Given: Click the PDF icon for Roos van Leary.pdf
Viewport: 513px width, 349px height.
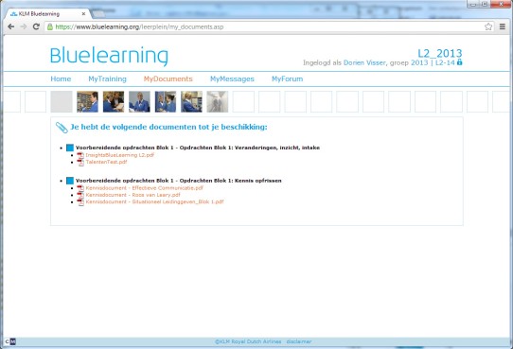Looking at the screenshot, I should point(80,195).
